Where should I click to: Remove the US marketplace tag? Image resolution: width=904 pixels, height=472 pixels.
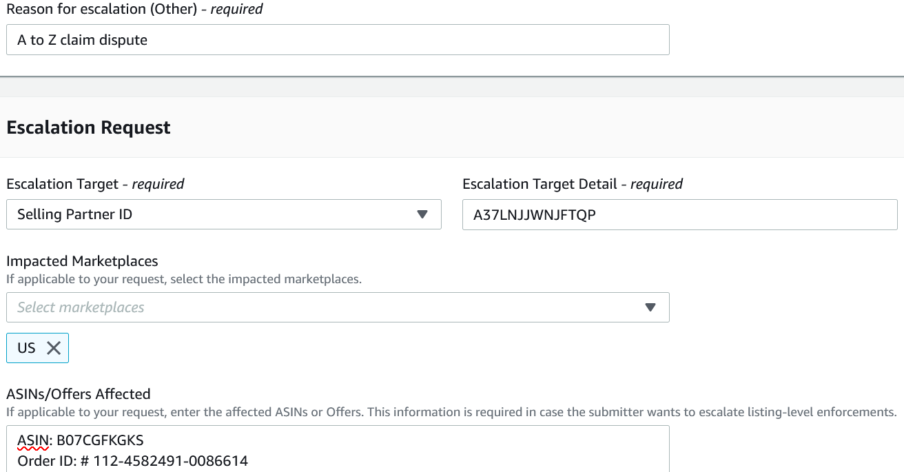[54, 348]
